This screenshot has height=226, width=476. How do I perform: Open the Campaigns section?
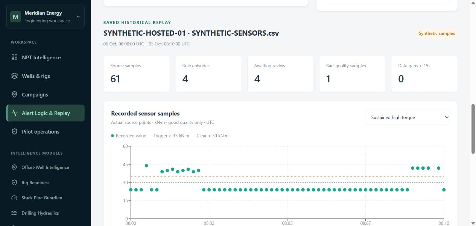pyautogui.click(x=46, y=95)
